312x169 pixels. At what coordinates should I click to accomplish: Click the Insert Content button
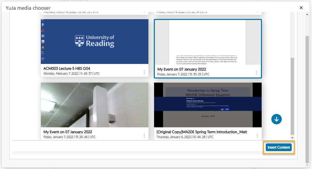[x=279, y=147]
